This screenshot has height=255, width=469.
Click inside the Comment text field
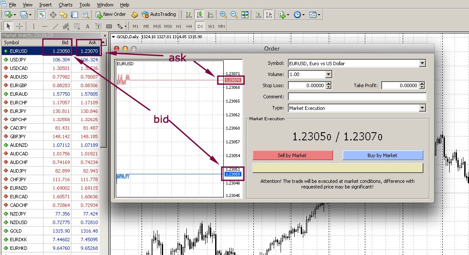pyautogui.click(x=357, y=97)
